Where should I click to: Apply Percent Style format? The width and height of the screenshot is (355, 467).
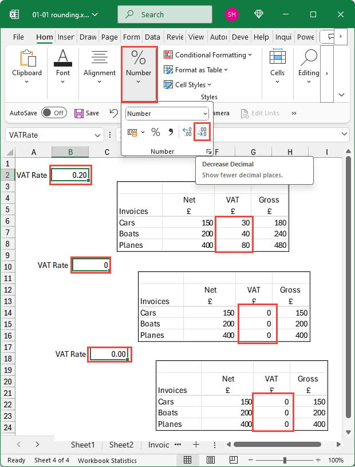point(156,133)
